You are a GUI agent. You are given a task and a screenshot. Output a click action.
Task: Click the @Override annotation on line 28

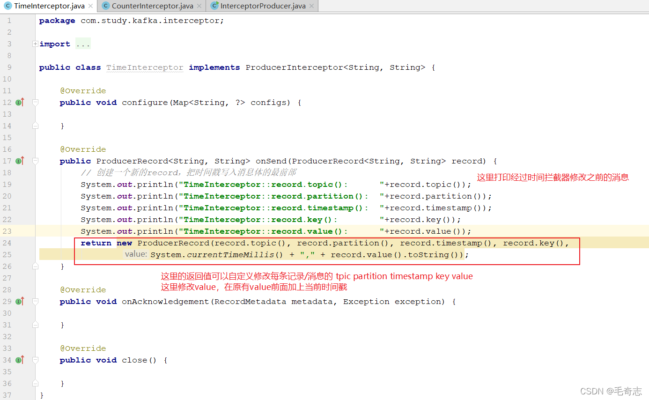click(x=83, y=290)
